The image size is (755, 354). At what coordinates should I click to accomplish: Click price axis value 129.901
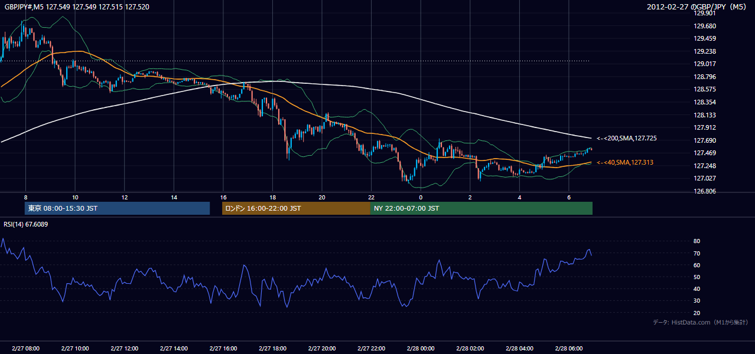[x=705, y=13]
